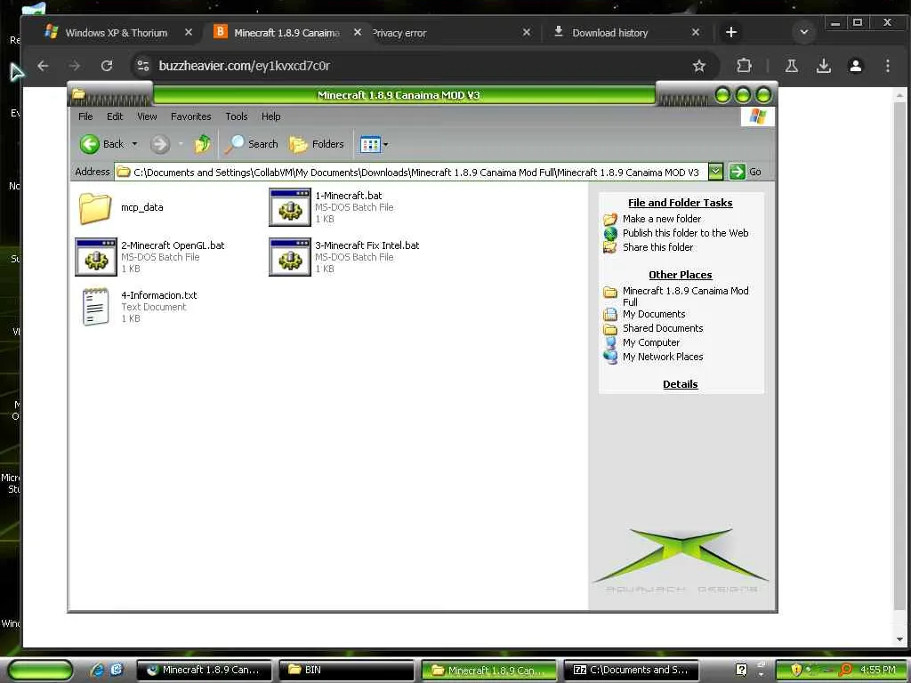Open My Documents in Other Places

654,314
